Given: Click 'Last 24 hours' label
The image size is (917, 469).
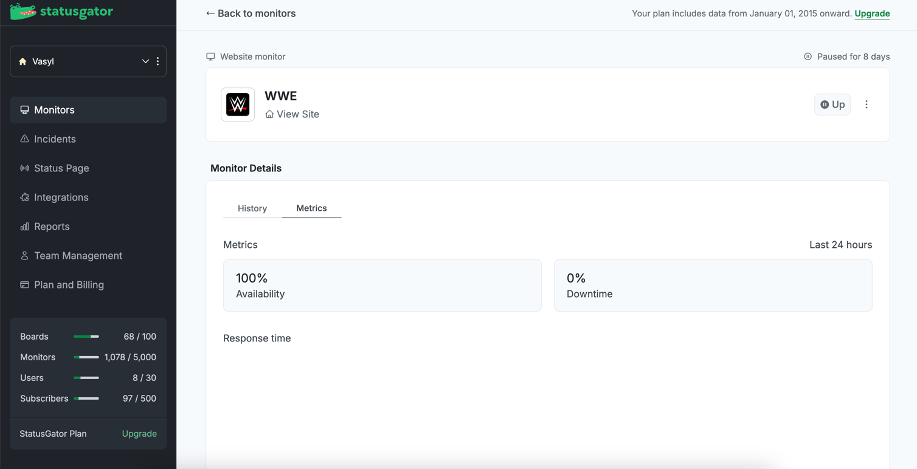Looking at the screenshot, I should [840, 245].
